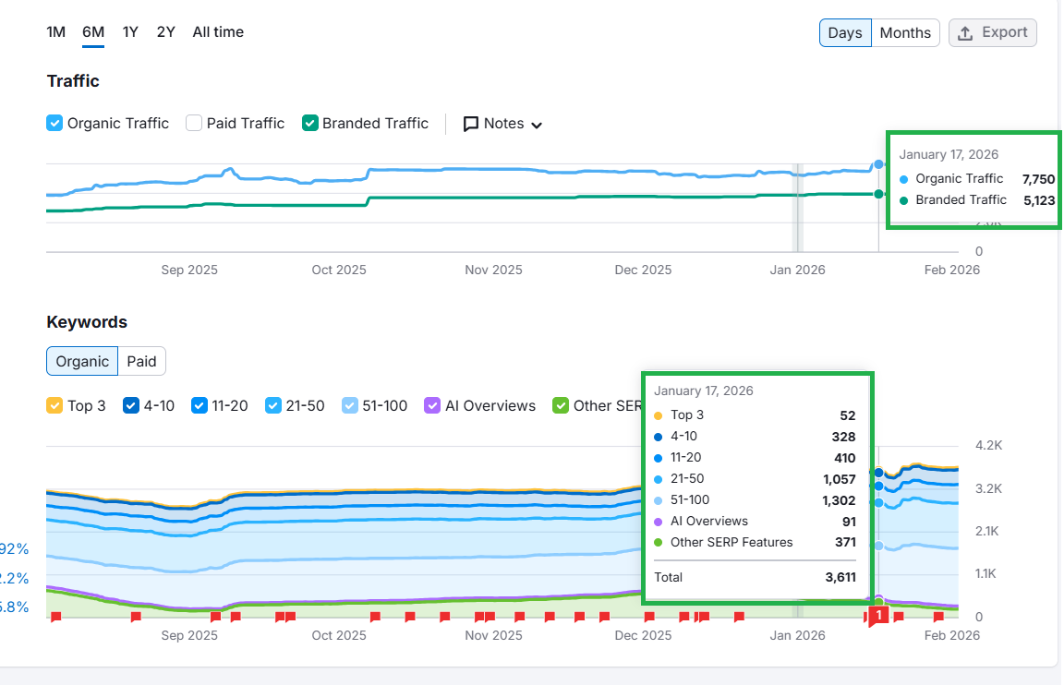Uncheck the Branded Traffic checkbox

(310, 123)
